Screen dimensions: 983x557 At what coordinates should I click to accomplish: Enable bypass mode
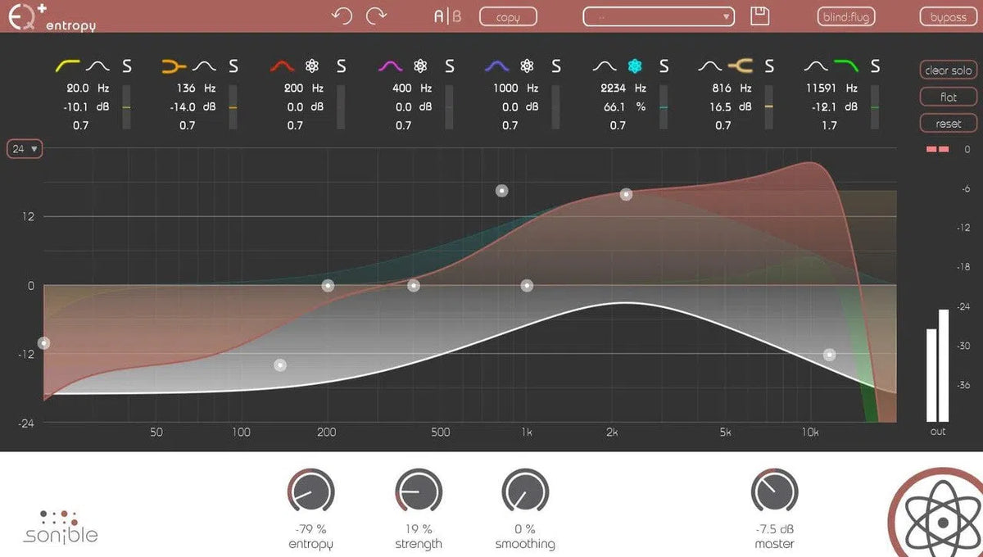947,15
